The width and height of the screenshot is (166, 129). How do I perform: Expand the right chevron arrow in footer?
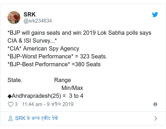[x=156, y=118]
